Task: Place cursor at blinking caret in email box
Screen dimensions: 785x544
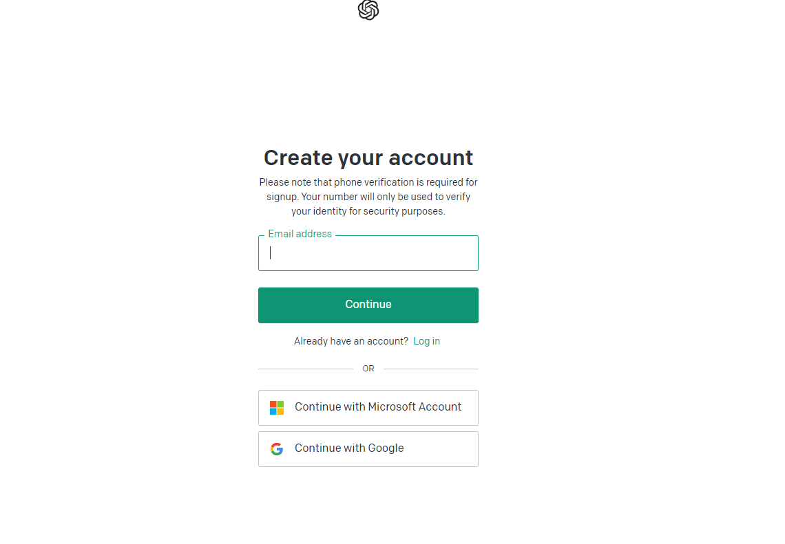Action: click(271, 253)
